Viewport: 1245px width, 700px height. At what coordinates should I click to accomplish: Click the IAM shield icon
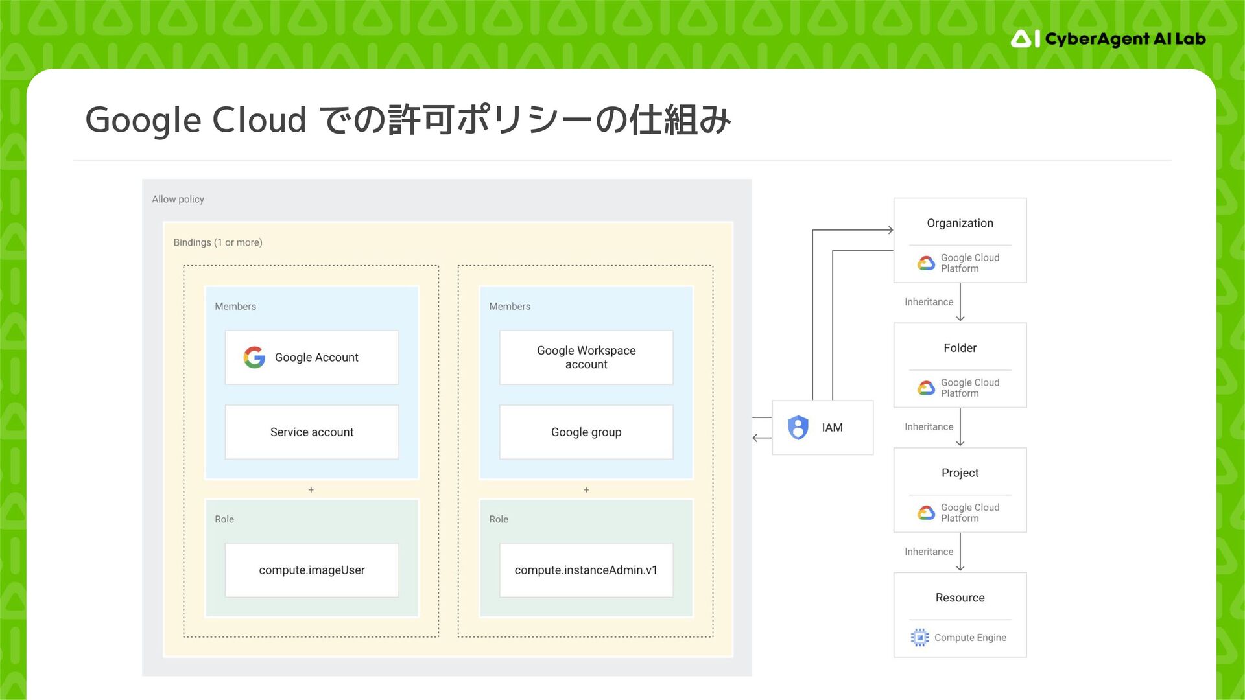(798, 428)
